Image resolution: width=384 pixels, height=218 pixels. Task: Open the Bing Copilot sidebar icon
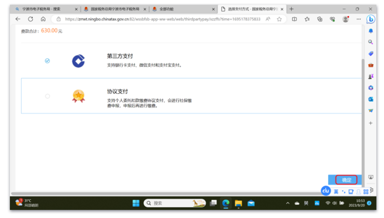[x=371, y=19]
